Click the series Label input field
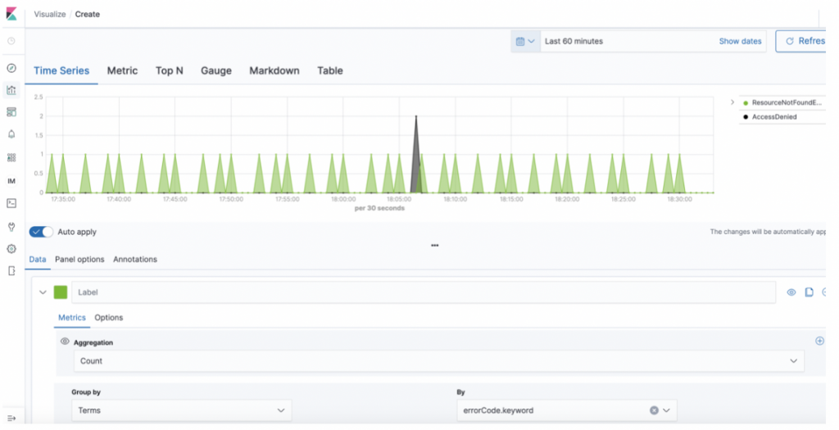Image resolution: width=839 pixels, height=430 pixels. coord(423,292)
